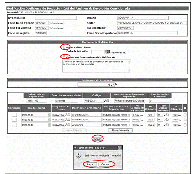The image size is (195, 174).
Task: Click the Fecha de registro field
Action: click(41, 33)
